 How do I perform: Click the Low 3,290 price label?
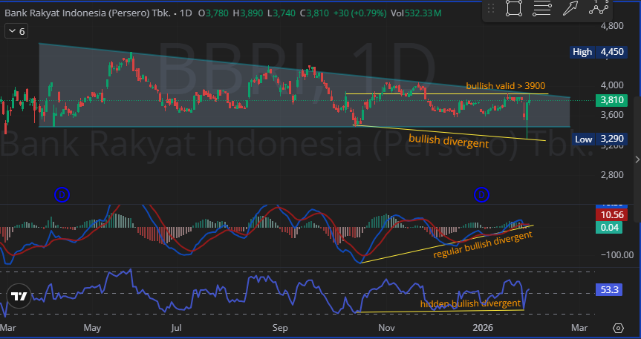(x=599, y=139)
